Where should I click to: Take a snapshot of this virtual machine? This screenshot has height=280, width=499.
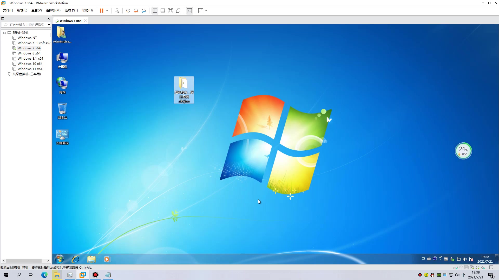click(128, 11)
